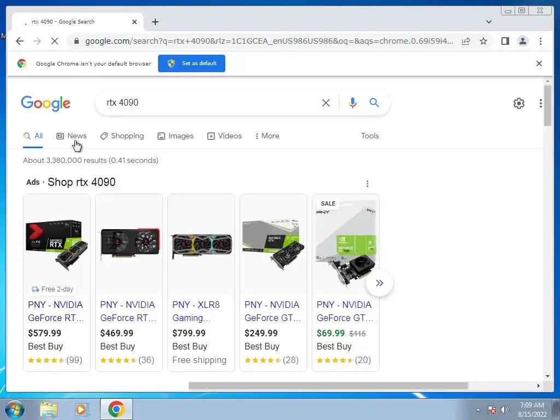Go back to the previous page
This screenshot has width=560, height=420.
[x=20, y=41]
